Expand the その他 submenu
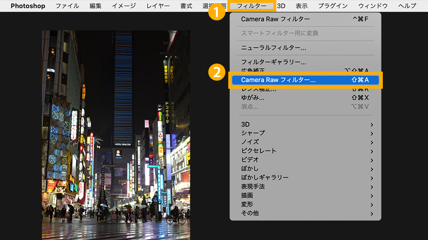Viewport: 428px width, 240px height. (x=305, y=213)
